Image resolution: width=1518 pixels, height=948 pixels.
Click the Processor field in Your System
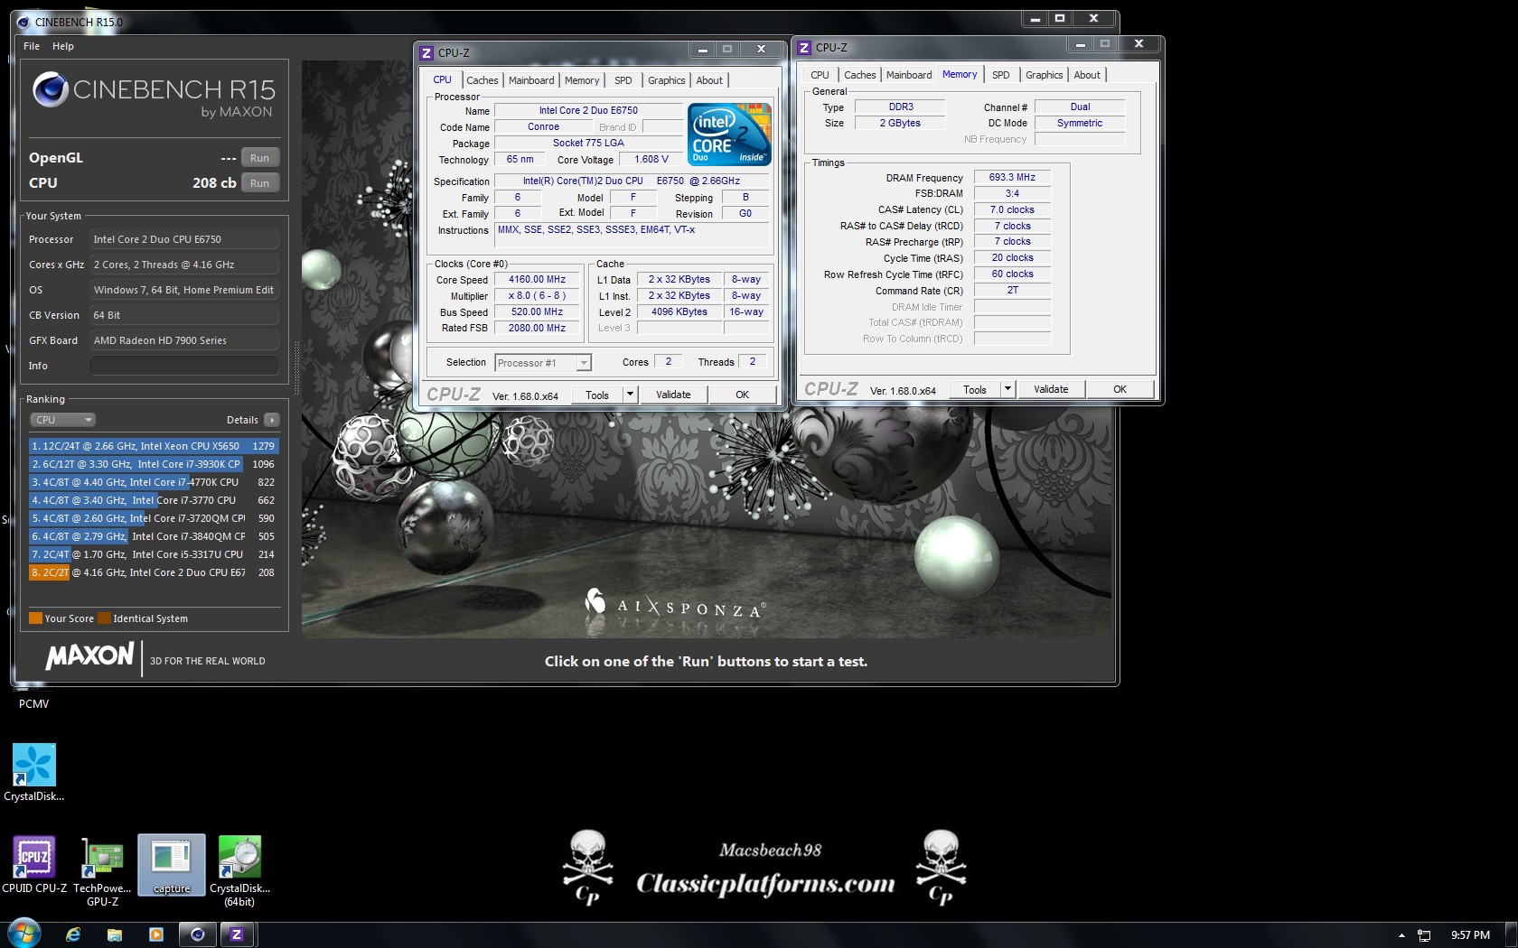[183, 239]
